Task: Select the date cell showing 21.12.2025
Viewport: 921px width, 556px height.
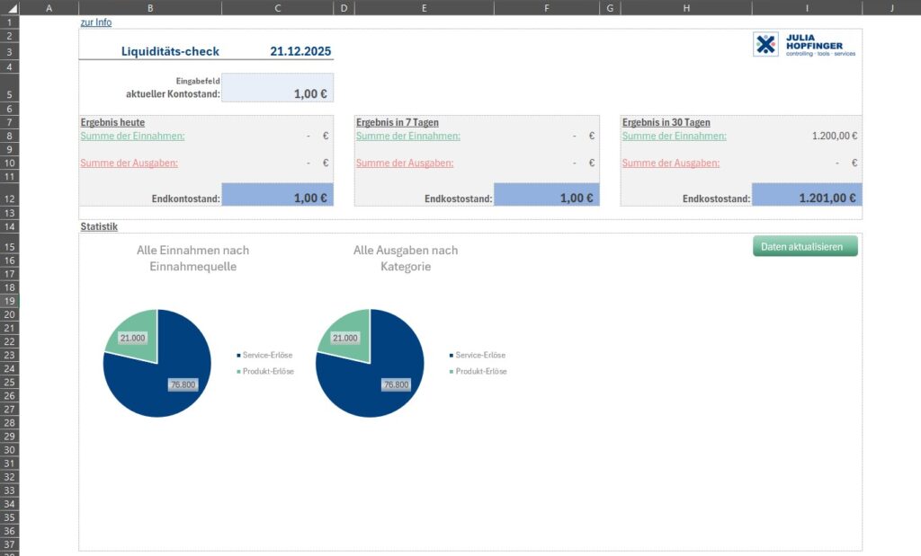Action: [x=277, y=51]
